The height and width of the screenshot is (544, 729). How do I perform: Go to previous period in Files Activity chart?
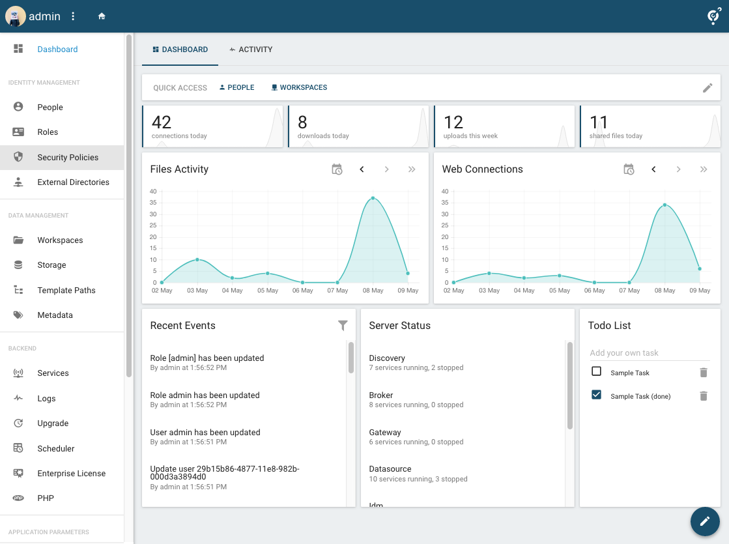pos(362,169)
